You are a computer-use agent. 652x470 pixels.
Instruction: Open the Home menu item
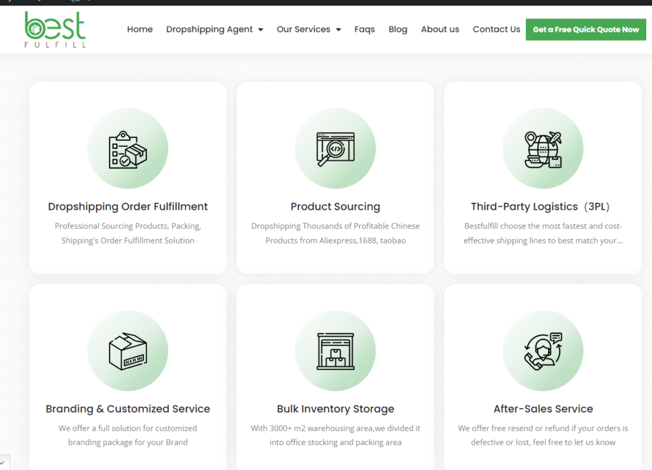click(x=139, y=29)
